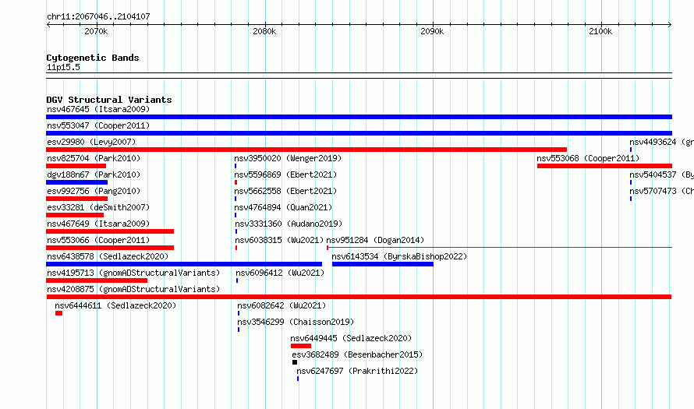The width and height of the screenshot is (694, 409).
Task: Open nsv951284 (Dogan2014) label
Action: 375,240
